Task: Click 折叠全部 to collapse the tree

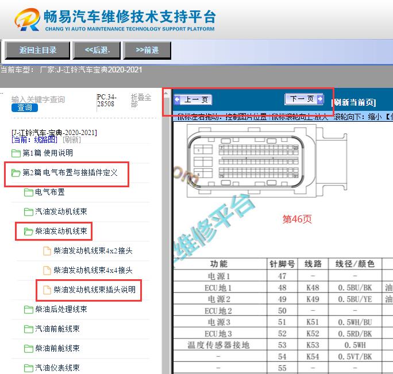Action: tap(141, 101)
